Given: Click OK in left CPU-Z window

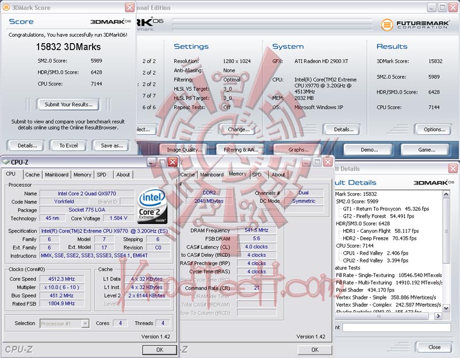Looking at the screenshot, I should pos(160,349).
